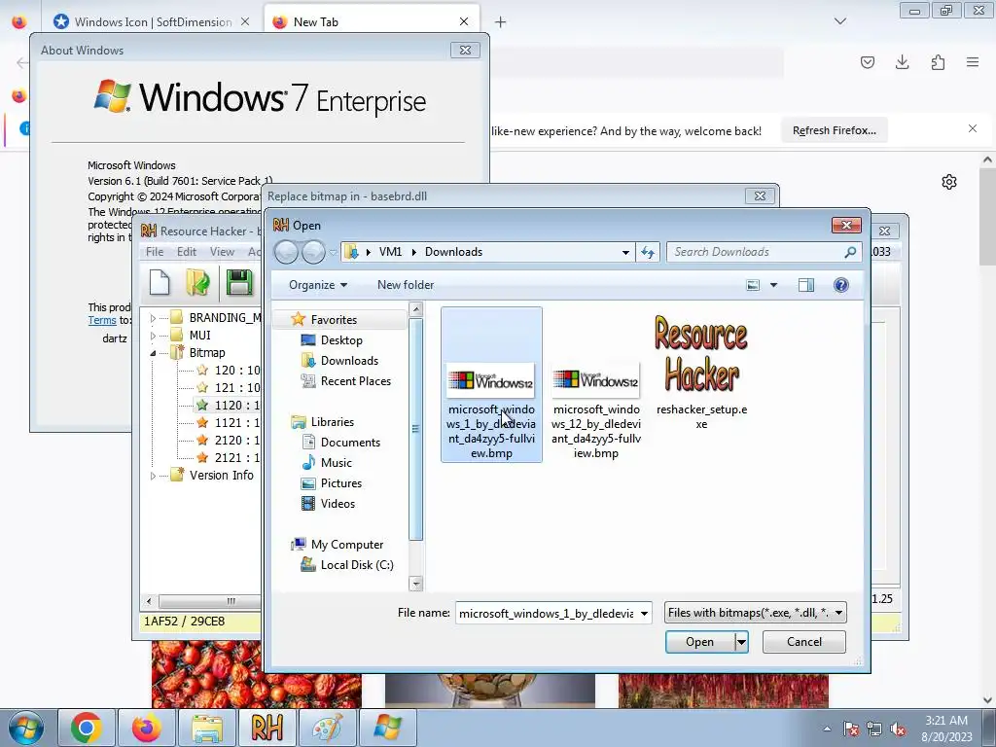Select Downloads in Favorites
The width and height of the screenshot is (996, 747).
pos(349,361)
